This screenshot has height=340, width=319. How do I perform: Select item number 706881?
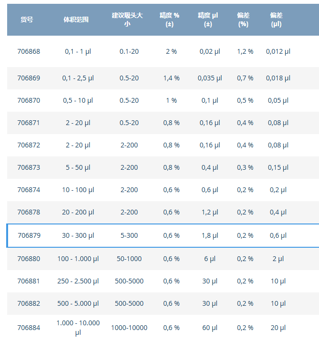click(x=29, y=281)
